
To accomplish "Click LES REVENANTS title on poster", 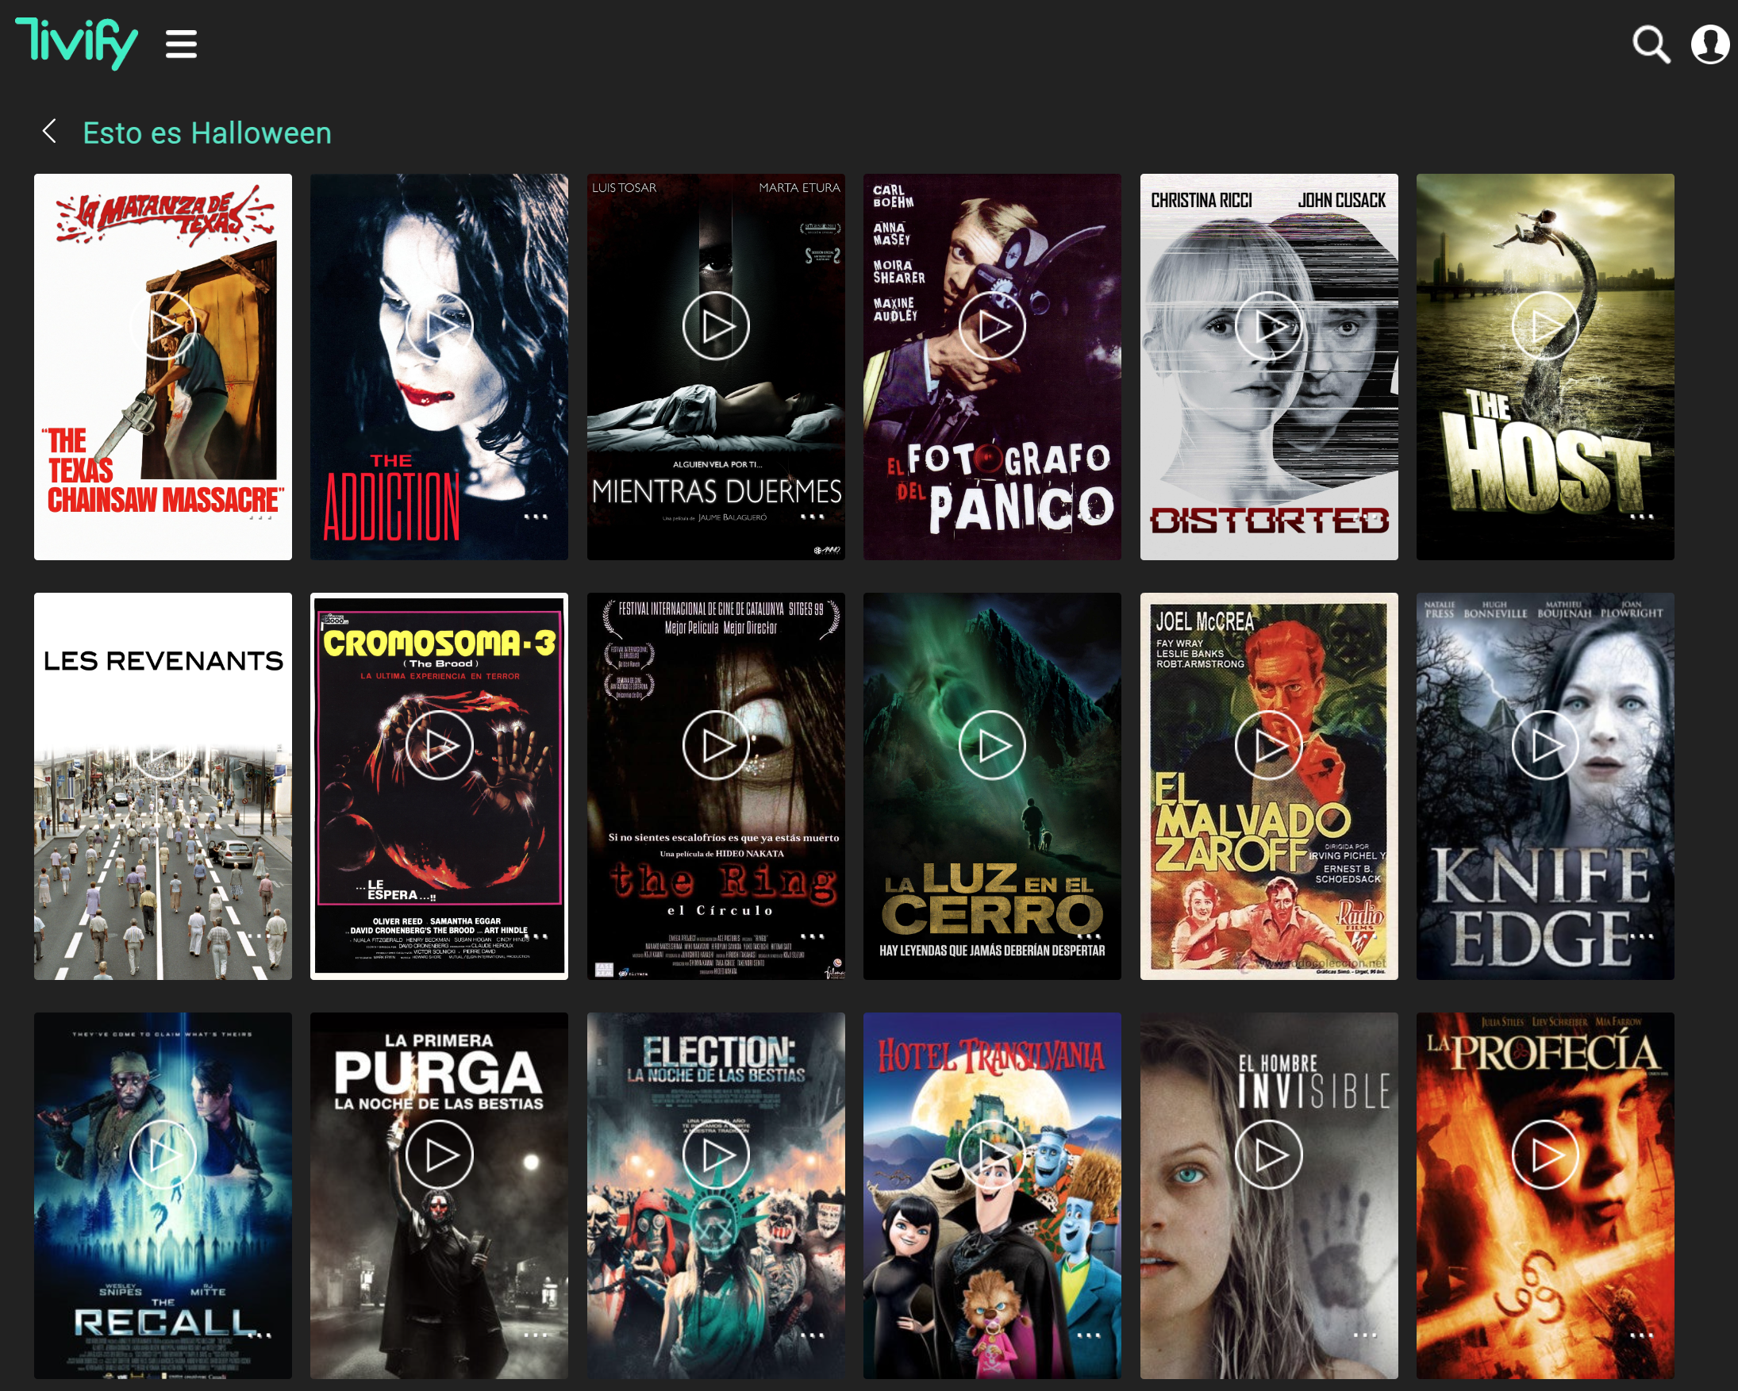I will 163,661.
